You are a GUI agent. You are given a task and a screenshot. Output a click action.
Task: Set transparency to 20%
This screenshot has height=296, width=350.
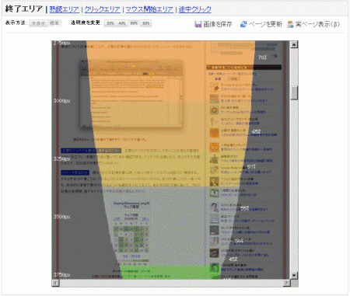click(110, 23)
